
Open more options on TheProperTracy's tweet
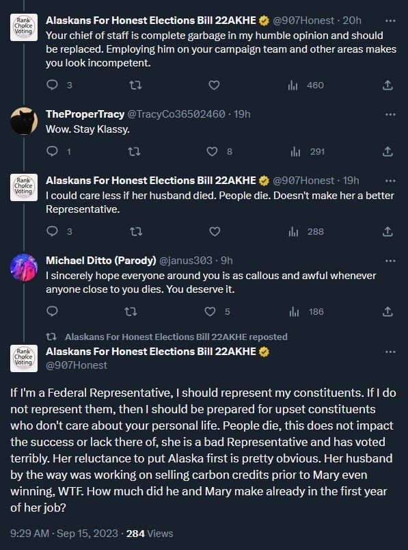pos(390,114)
